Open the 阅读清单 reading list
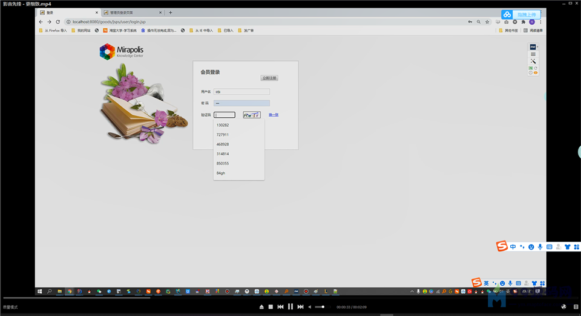 click(533, 31)
